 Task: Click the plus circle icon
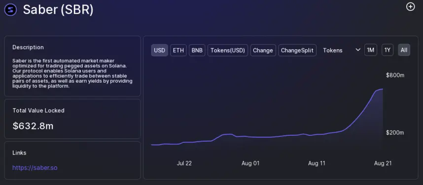coord(410,7)
